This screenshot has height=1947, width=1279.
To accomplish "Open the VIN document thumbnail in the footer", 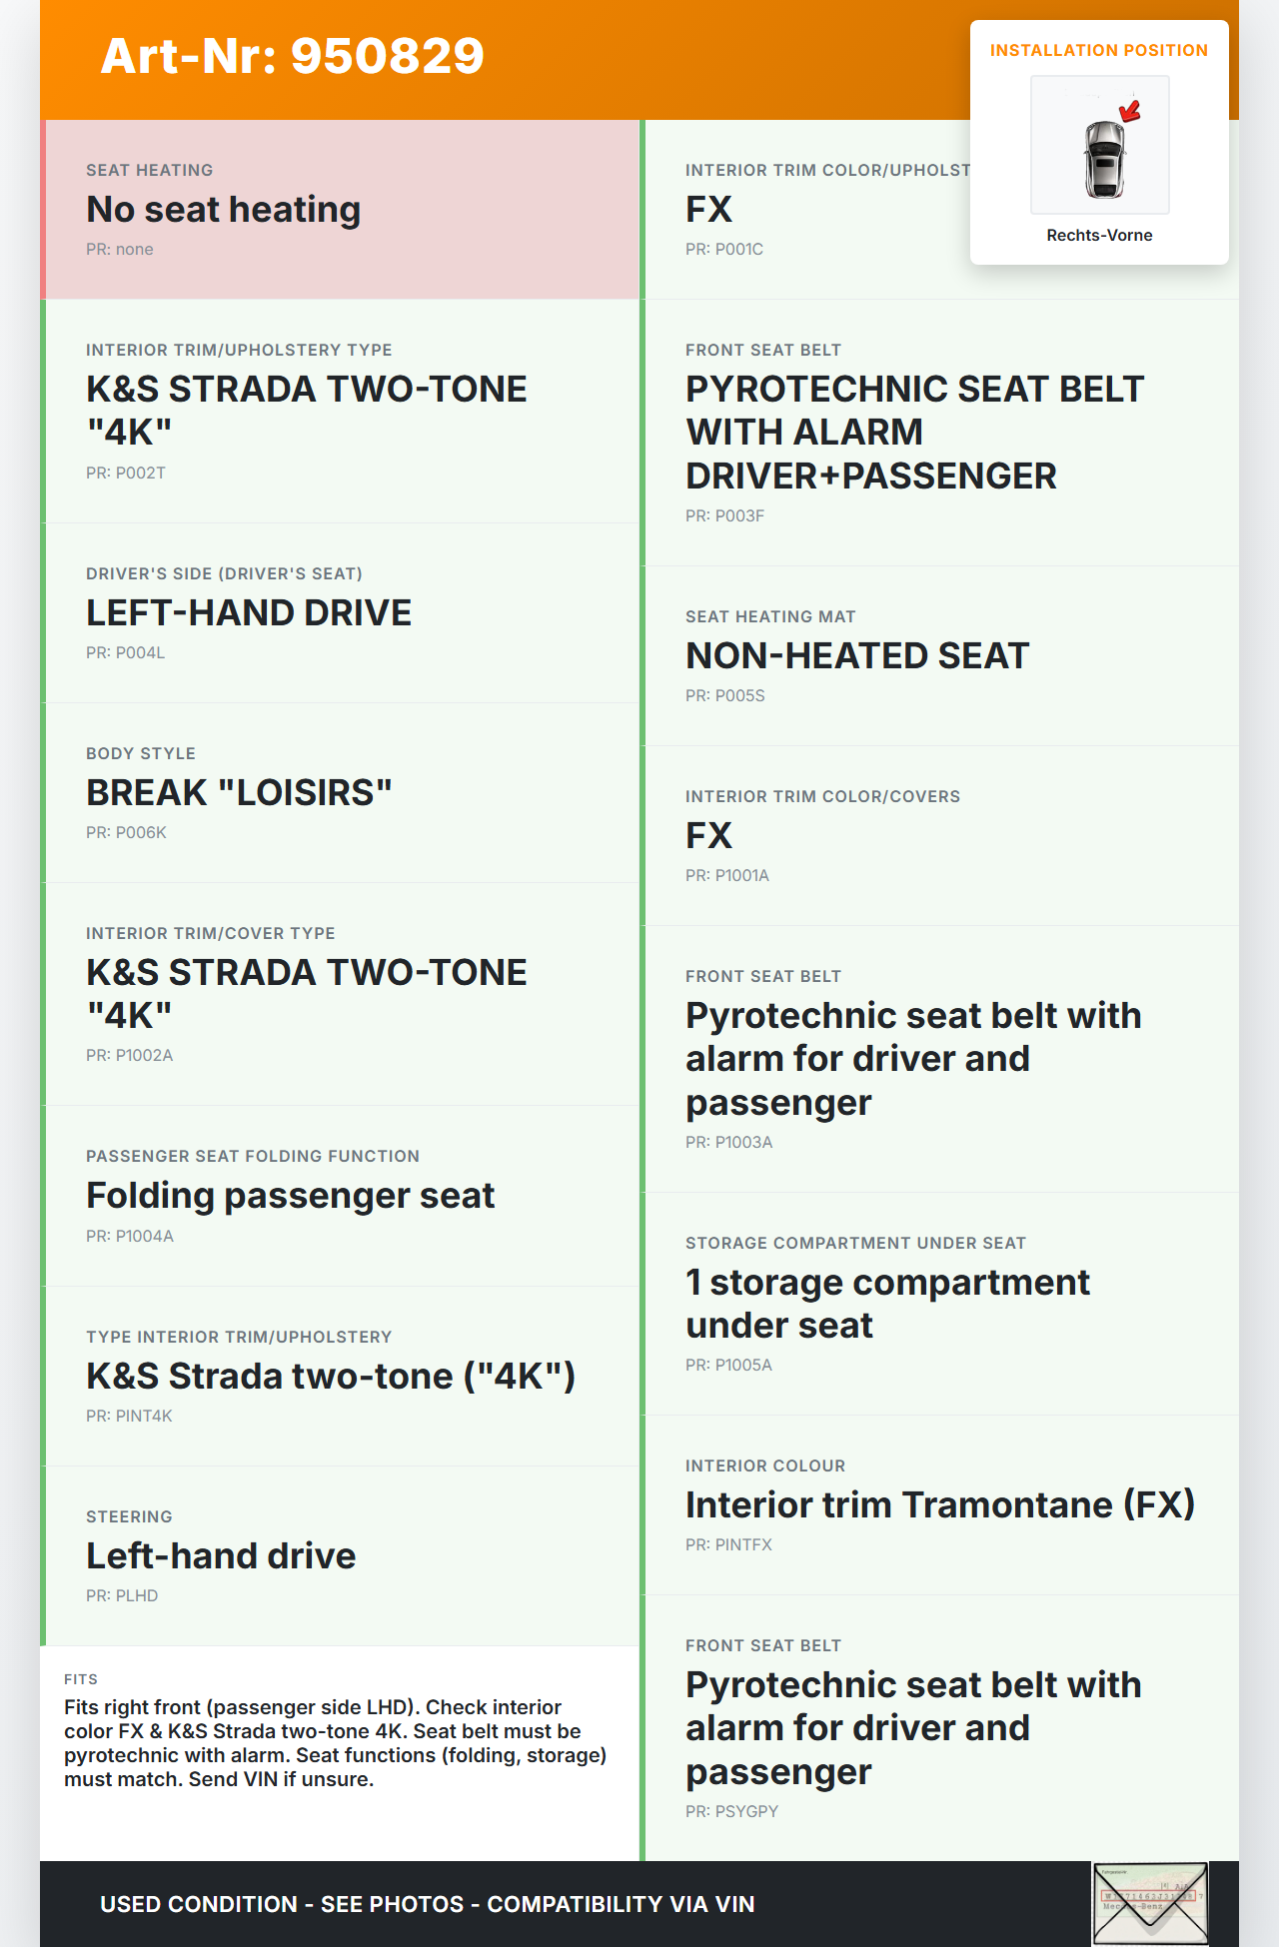I will 1150,1902.
